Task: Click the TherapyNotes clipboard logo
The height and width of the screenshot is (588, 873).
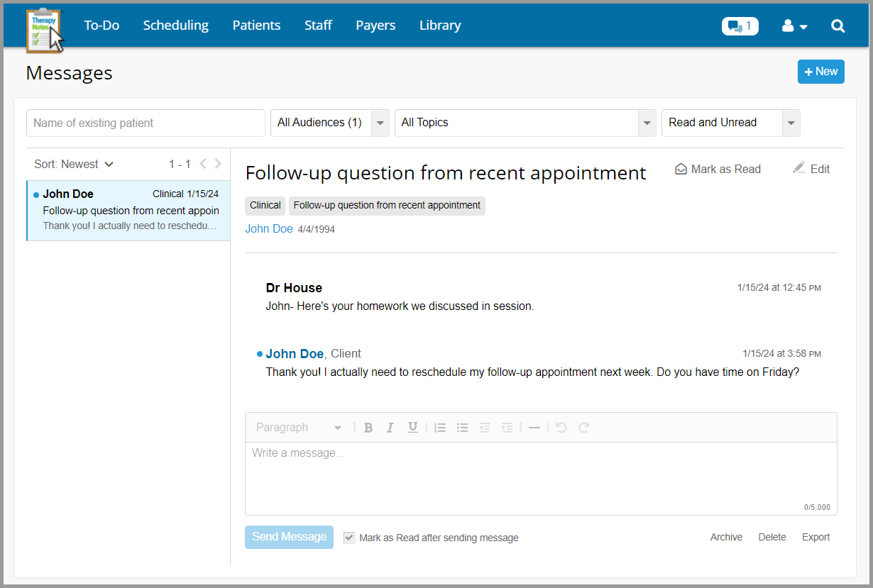Action: point(44,30)
